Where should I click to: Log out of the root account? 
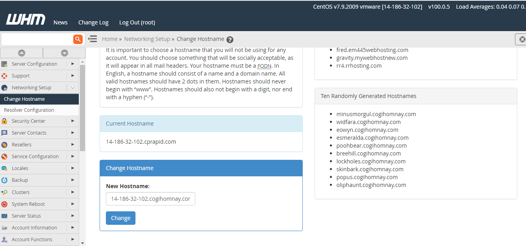coord(137,22)
